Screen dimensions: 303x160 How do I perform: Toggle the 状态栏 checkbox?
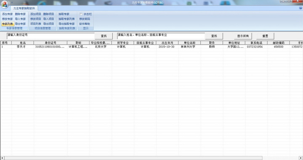(81, 14)
